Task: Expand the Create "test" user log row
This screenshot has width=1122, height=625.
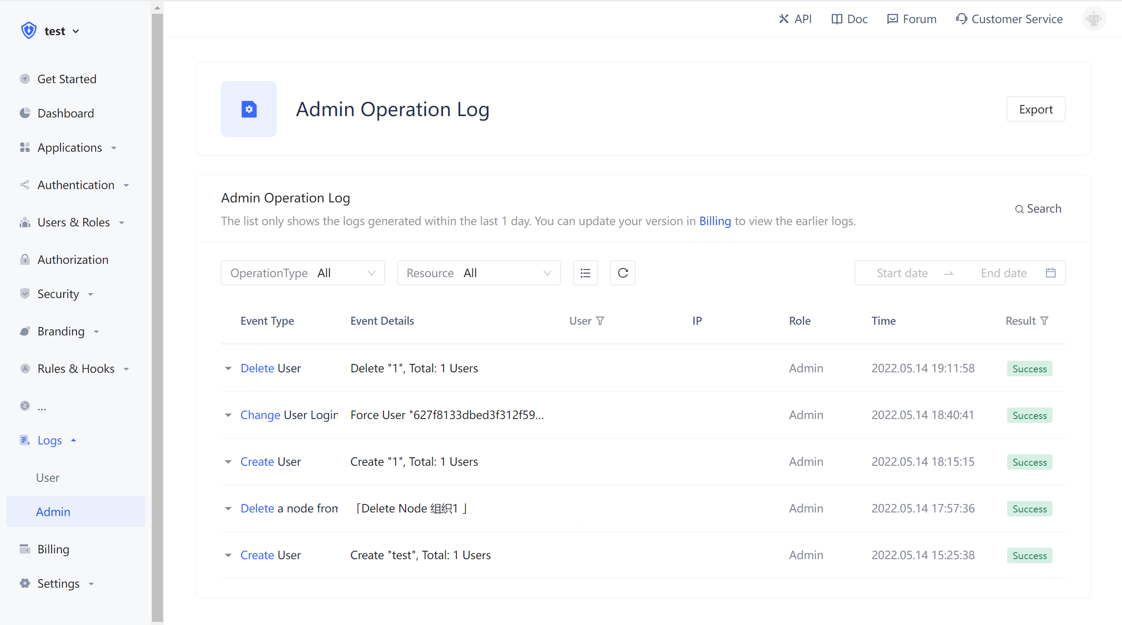Action: (228, 555)
